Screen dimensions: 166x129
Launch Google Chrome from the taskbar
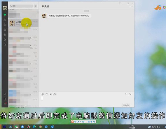[x=40, y=127]
